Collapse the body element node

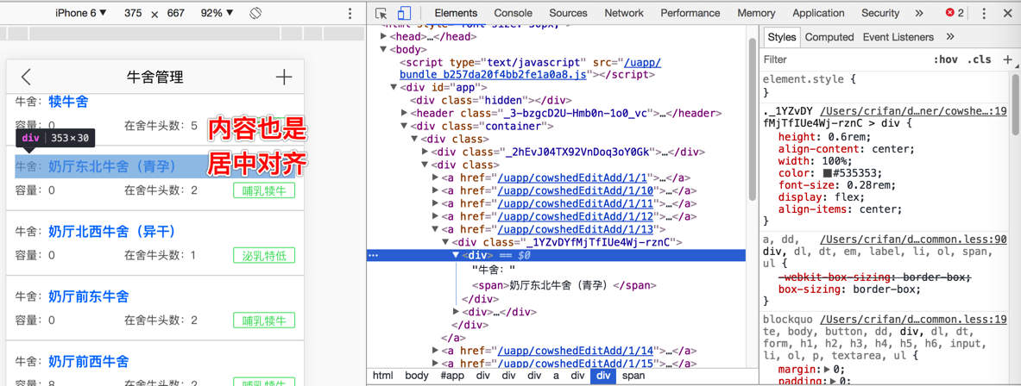pos(383,49)
